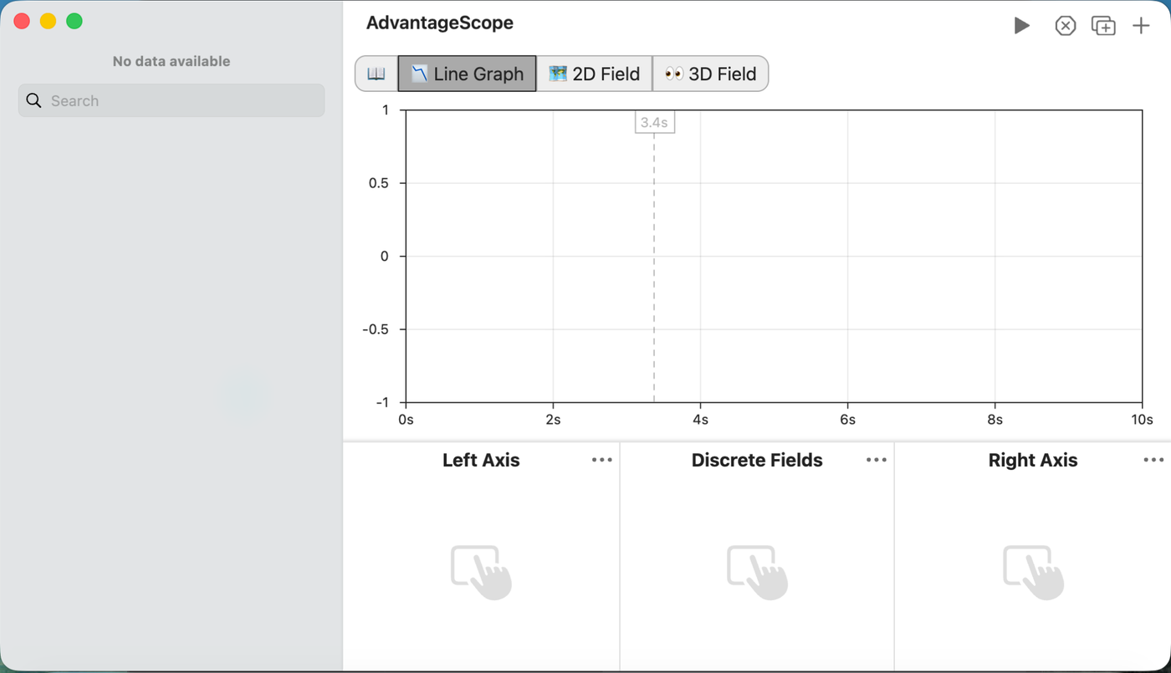The width and height of the screenshot is (1171, 673).
Task: Click the 'No data available' label
Action: [171, 61]
